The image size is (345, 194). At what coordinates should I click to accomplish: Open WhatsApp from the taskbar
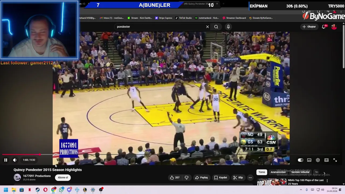[x=61, y=190]
